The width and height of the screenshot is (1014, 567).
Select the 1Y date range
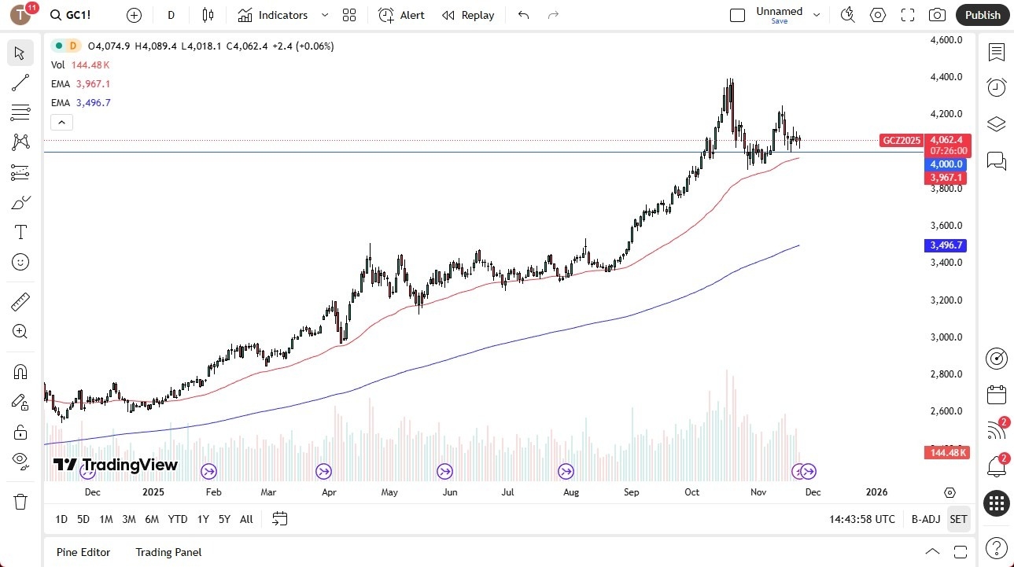click(202, 519)
